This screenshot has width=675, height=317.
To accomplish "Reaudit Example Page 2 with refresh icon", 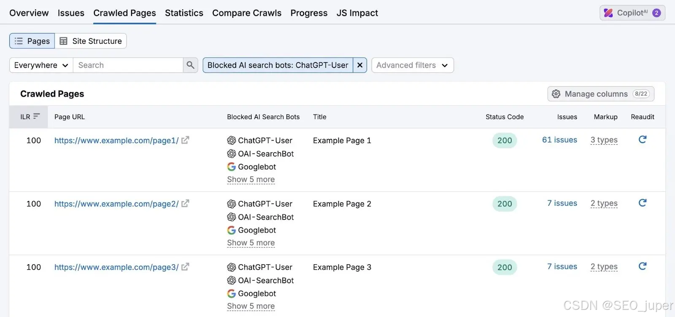I will click(x=643, y=203).
